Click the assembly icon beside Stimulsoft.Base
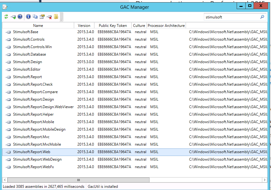 pyautogui.click(x=8, y=32)
